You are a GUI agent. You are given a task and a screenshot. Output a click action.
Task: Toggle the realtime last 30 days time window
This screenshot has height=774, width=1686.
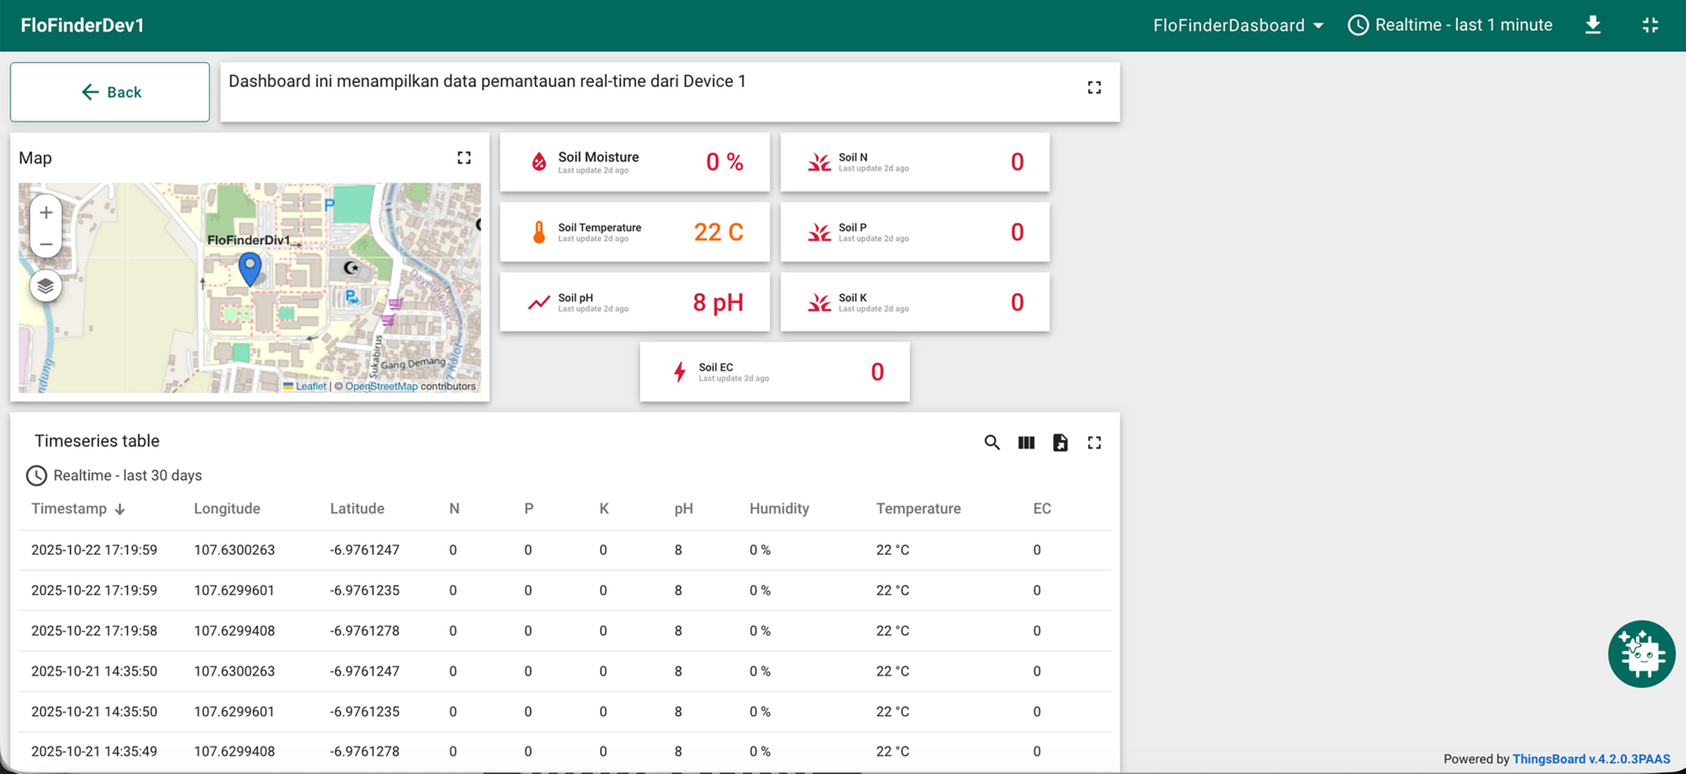[115, 475]
